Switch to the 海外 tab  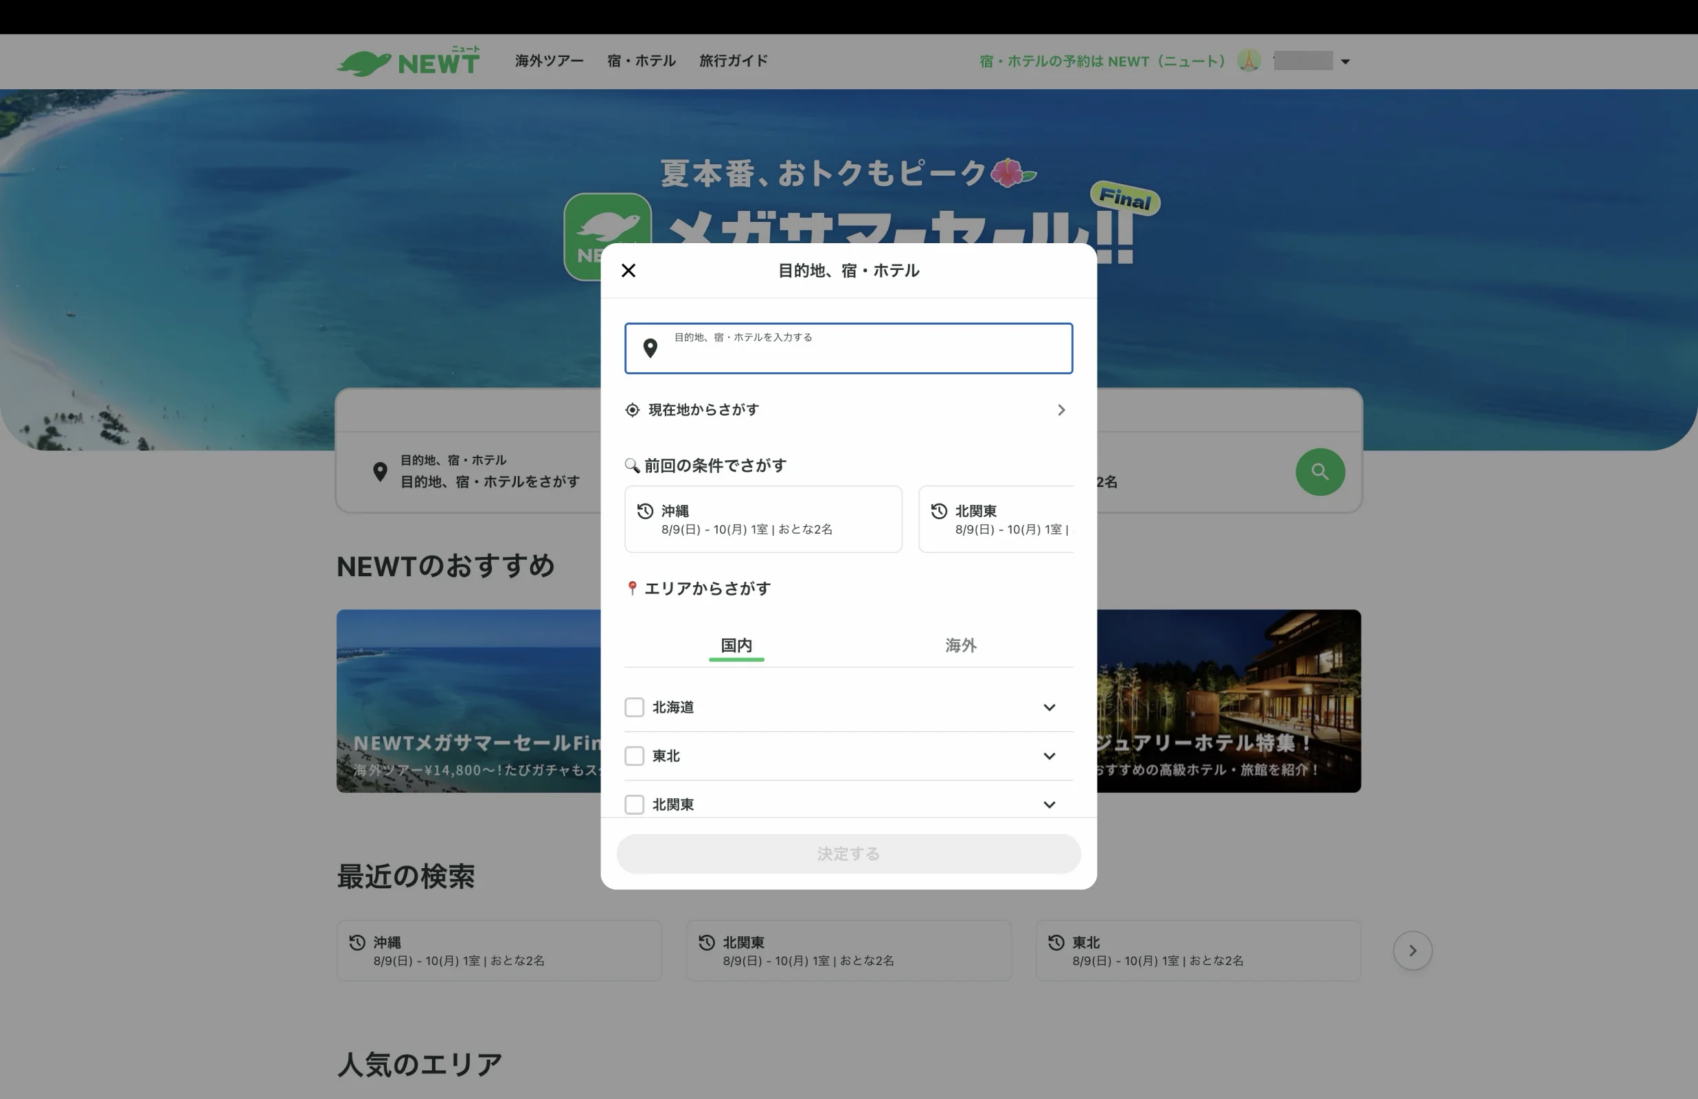[x=960, y=645]
